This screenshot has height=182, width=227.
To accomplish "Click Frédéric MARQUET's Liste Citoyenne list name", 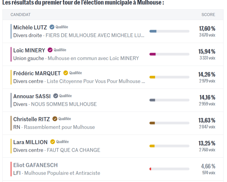I will 93,81.
